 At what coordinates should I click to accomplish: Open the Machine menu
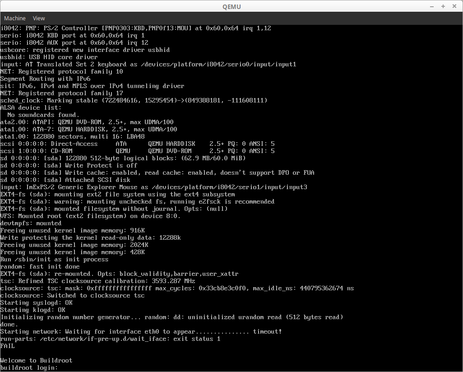15,19
